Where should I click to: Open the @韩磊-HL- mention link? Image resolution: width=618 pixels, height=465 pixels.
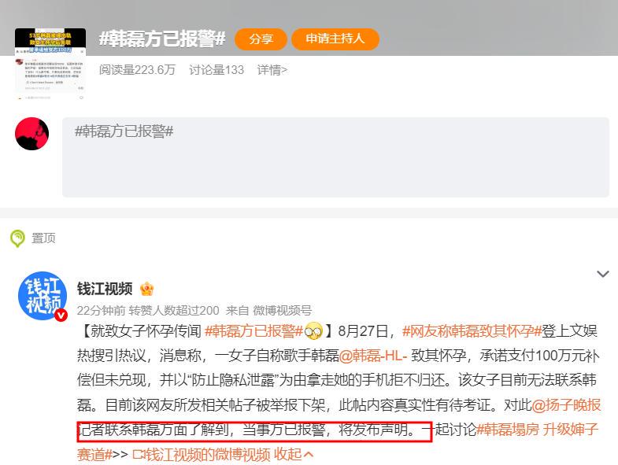[373, 356]
